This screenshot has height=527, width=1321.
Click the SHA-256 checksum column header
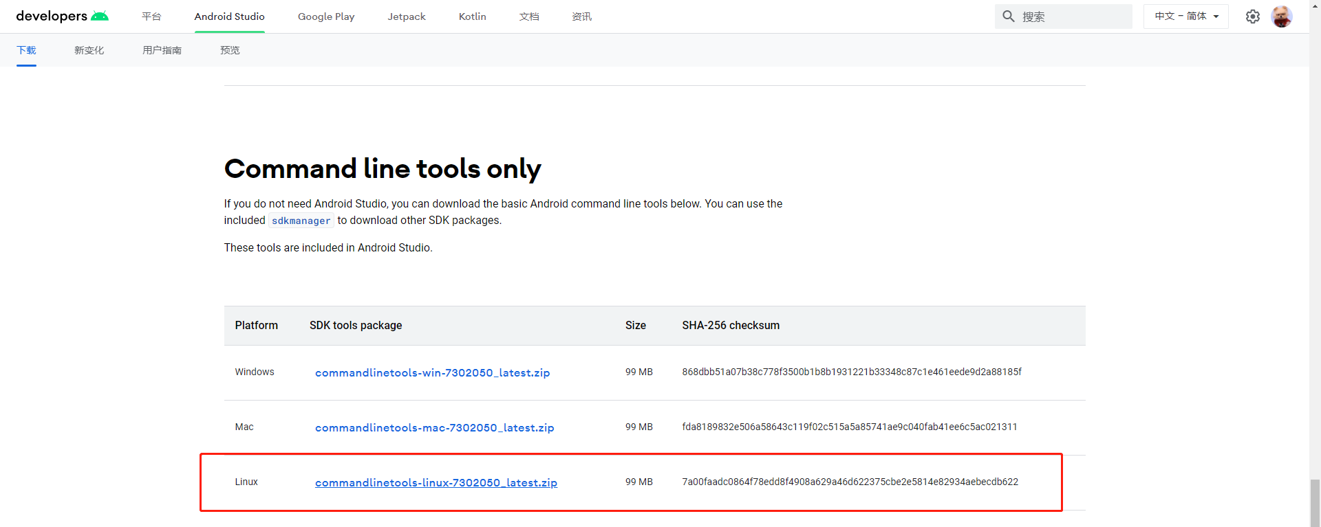[x=731, y=326]
